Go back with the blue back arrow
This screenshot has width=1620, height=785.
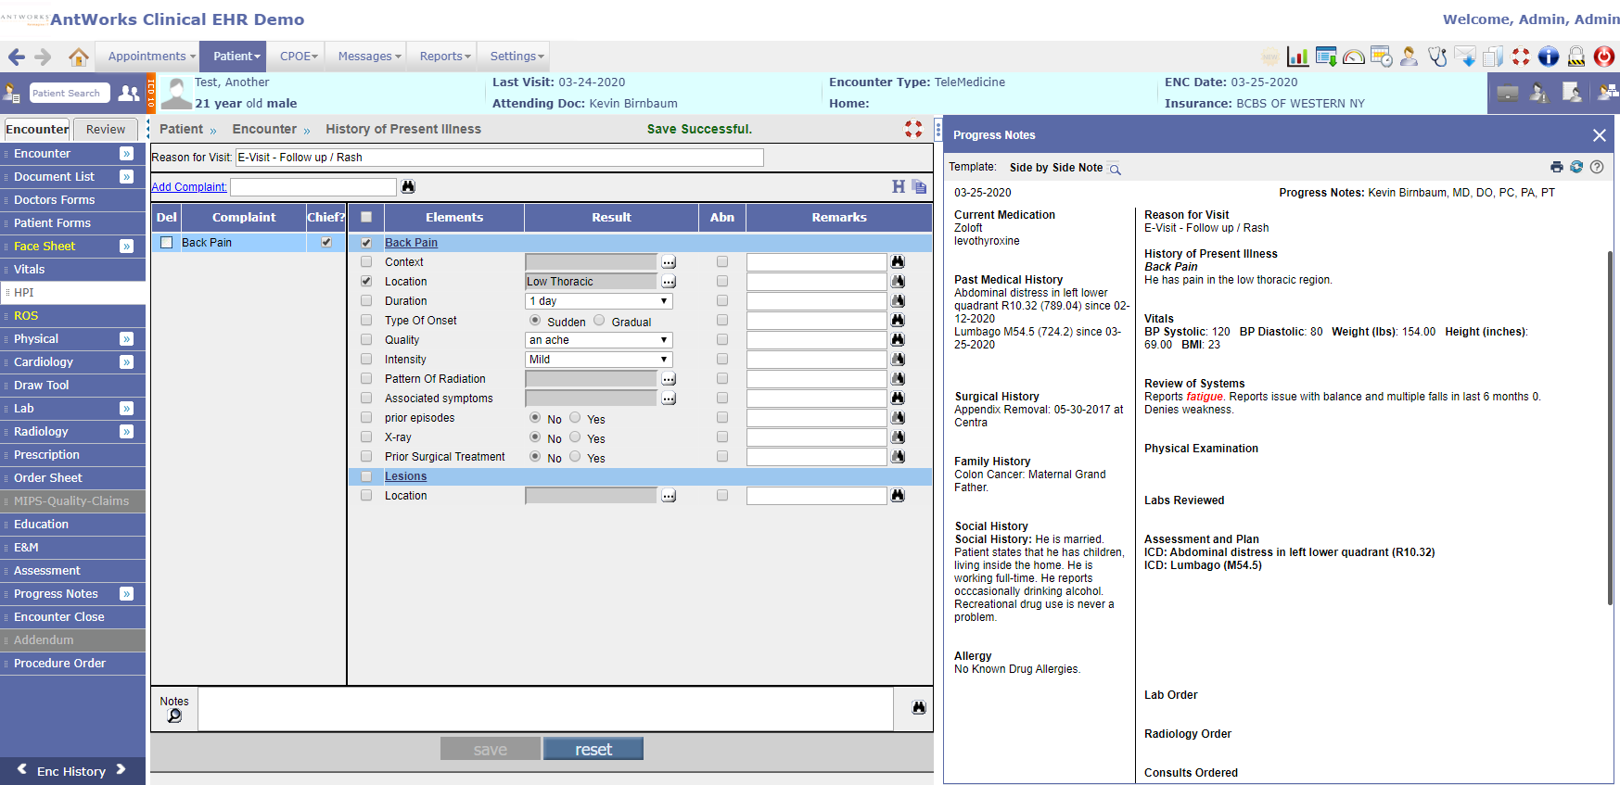(17, 57)
